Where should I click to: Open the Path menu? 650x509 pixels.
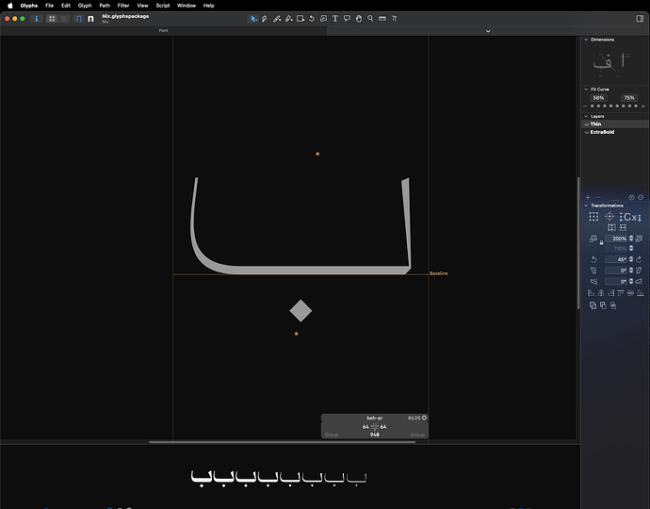coord(105,6)
